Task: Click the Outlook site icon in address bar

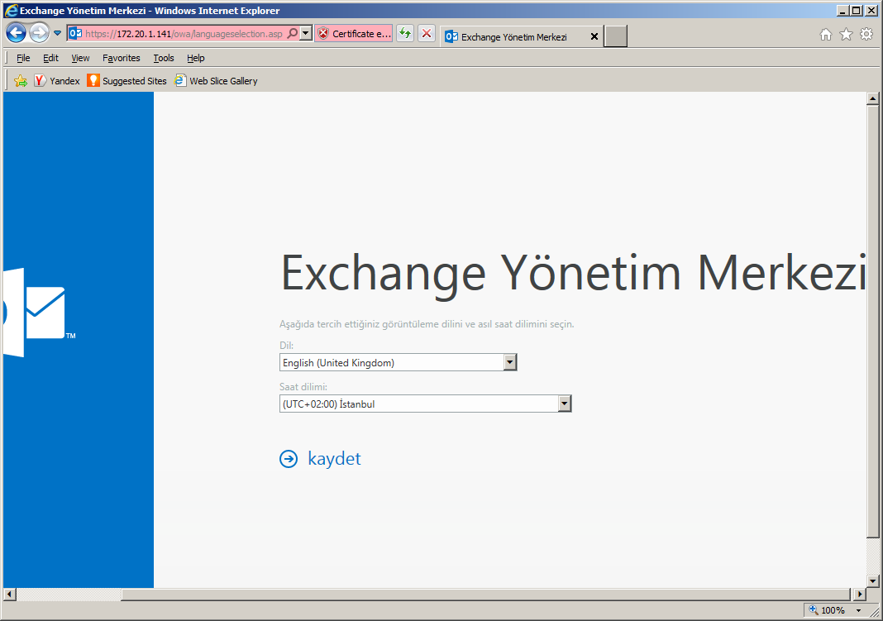Action: (75, 33)
